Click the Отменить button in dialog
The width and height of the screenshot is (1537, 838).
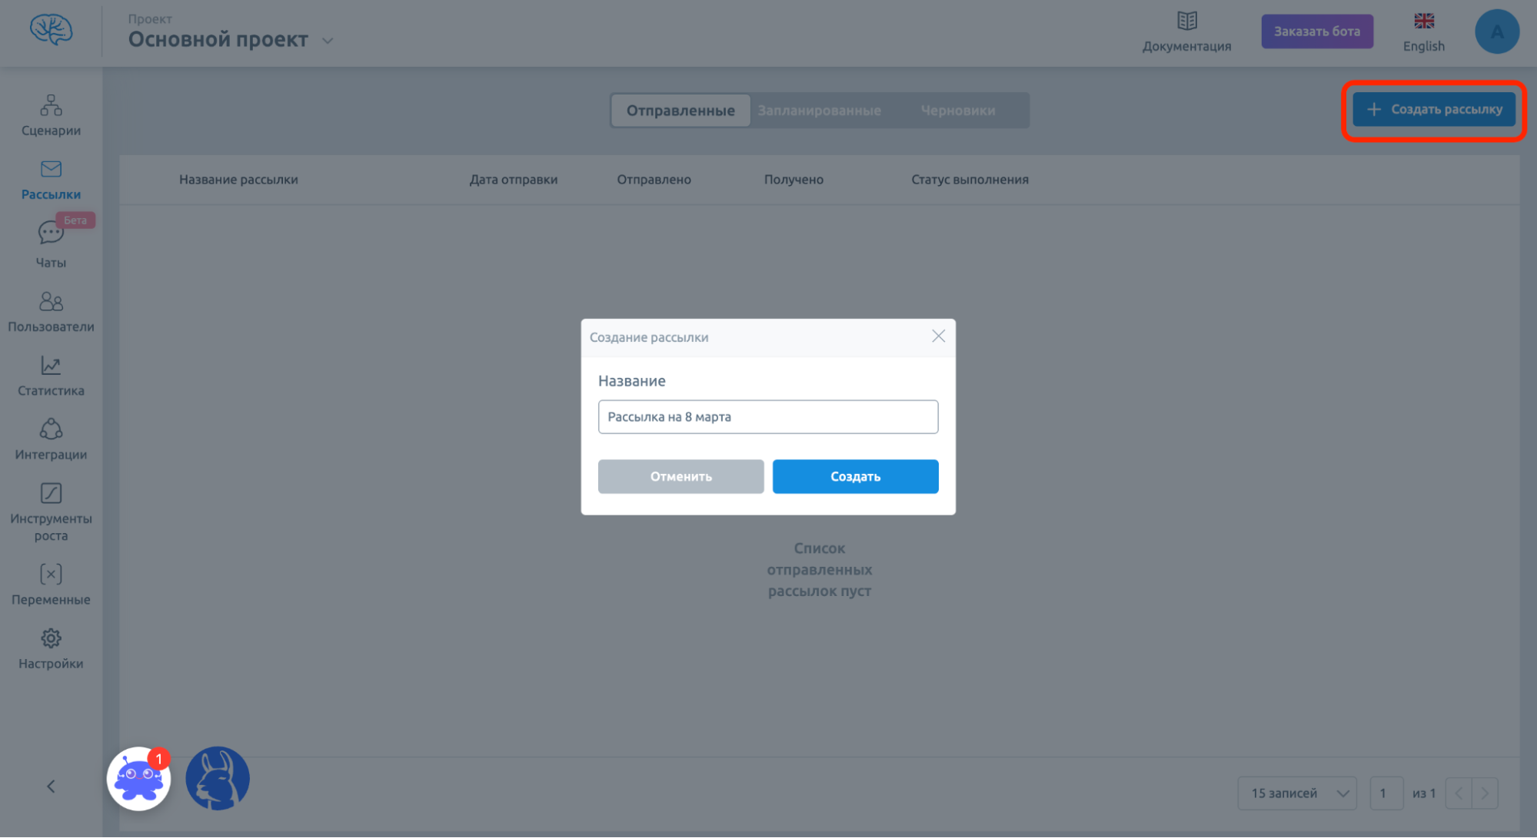680,475
